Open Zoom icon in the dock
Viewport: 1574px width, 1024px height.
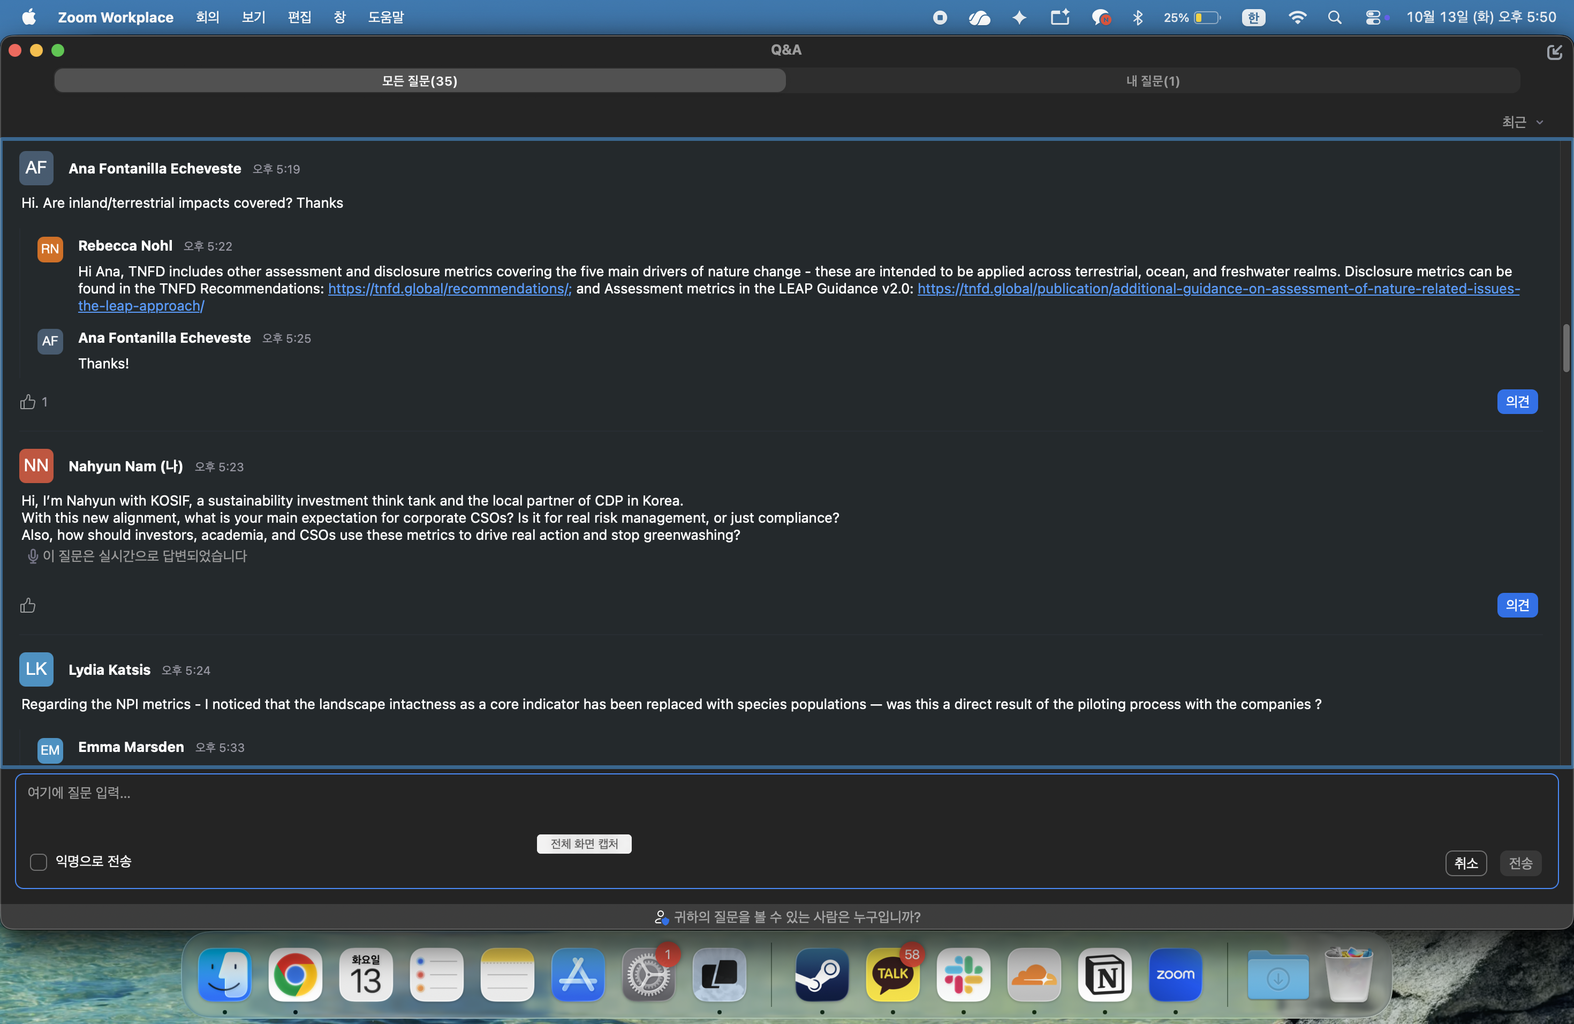(1176, 974)
